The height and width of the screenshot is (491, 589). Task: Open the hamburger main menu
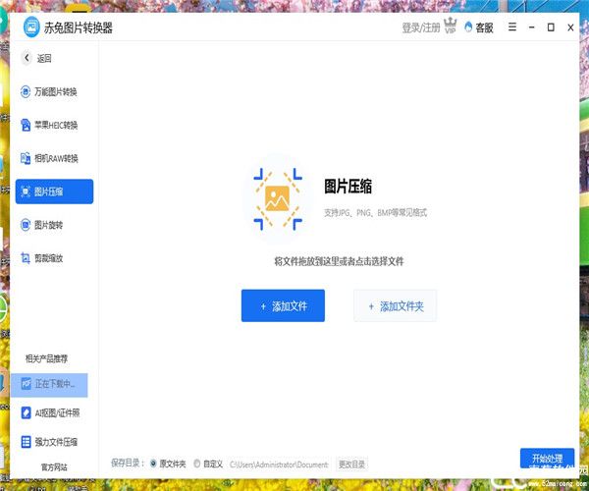point(511,27)
